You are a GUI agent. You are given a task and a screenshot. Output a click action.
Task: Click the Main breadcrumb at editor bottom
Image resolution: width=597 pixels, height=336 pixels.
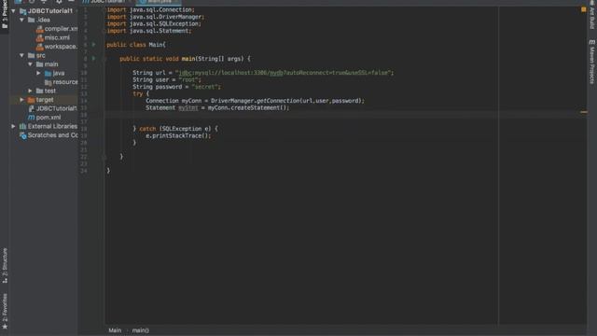(x=115, y=330)
